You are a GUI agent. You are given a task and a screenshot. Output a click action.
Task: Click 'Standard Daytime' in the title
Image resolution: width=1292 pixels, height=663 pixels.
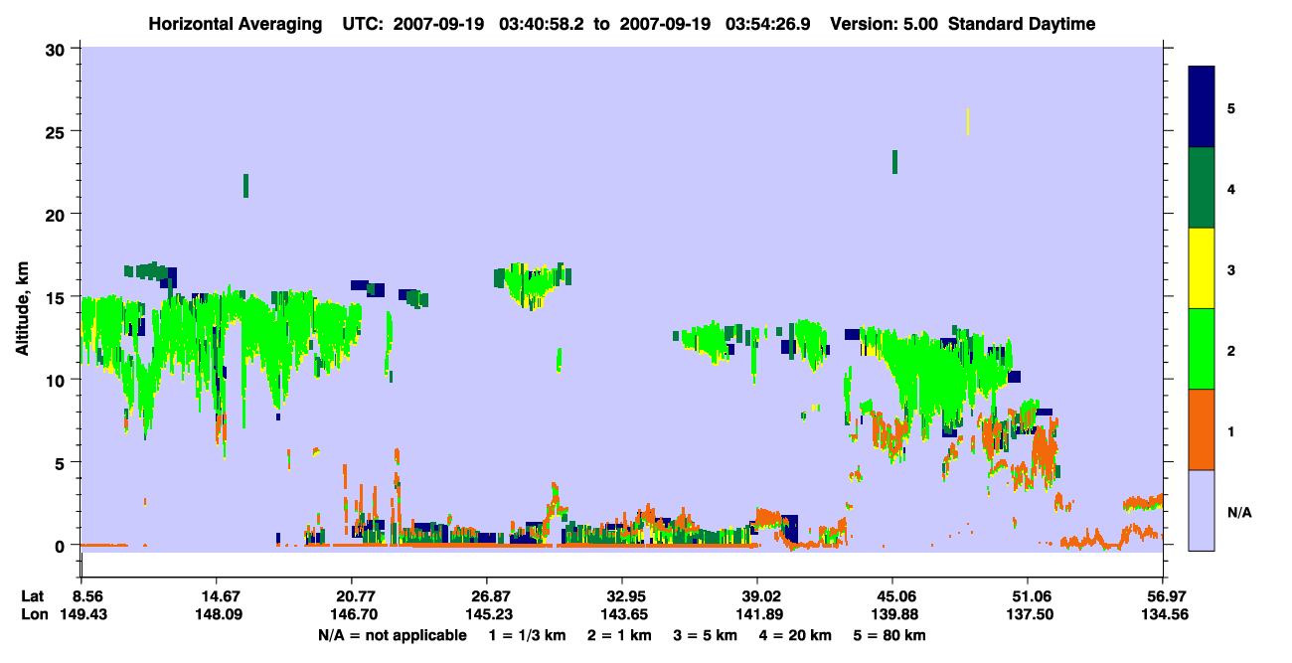click(1022, 24)
